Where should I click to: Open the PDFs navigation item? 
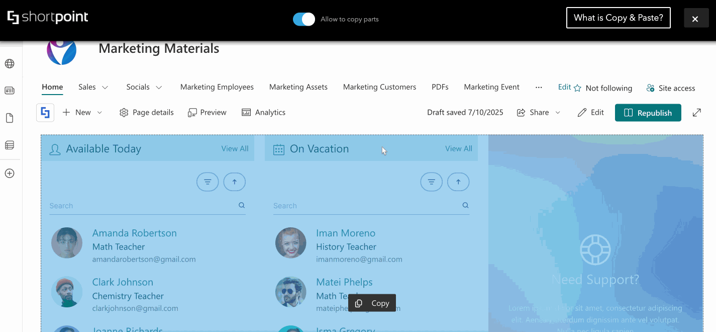pos(440,87)
